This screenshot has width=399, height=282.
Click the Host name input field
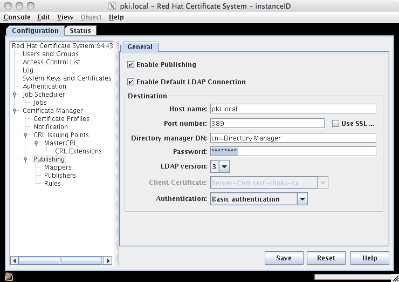(x=293, y=109)
